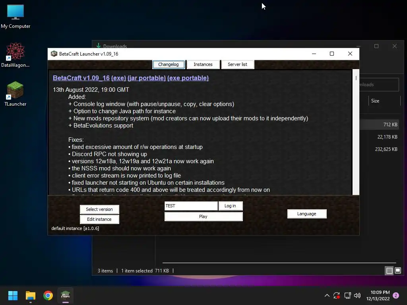Viewport: 407px width, 305px height.
Task: Open the volume control tray icon
Action: 357,295
